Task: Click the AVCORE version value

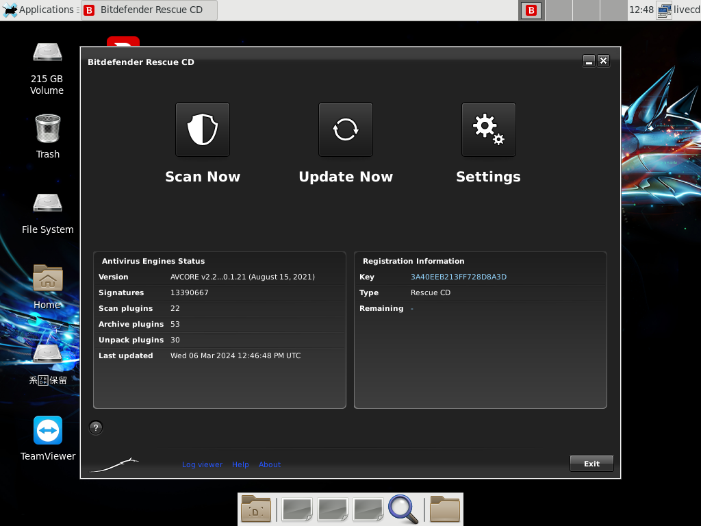Action: 242,277
